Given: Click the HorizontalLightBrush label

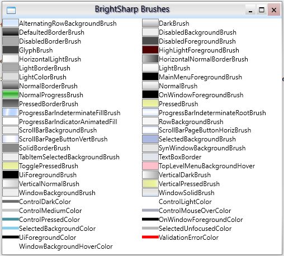Looking at the screenshot, I should (50, 59).
